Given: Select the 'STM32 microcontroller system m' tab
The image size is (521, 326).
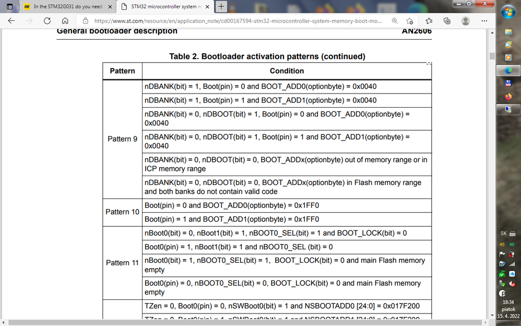Looking at the screenshot, I should (166, 7).
